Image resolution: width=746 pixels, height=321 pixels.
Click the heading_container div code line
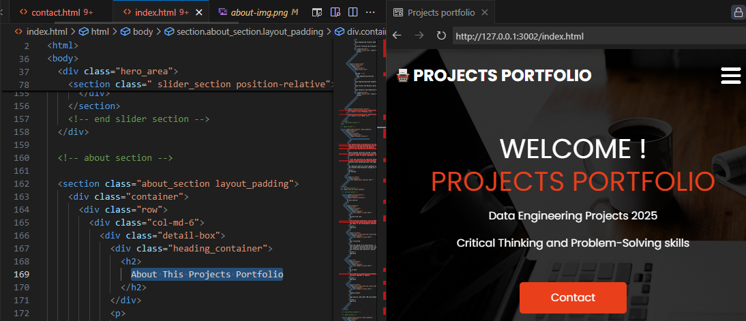point(191,248)
